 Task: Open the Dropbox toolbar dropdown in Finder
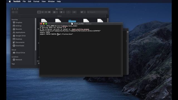(x=83, y=12)
